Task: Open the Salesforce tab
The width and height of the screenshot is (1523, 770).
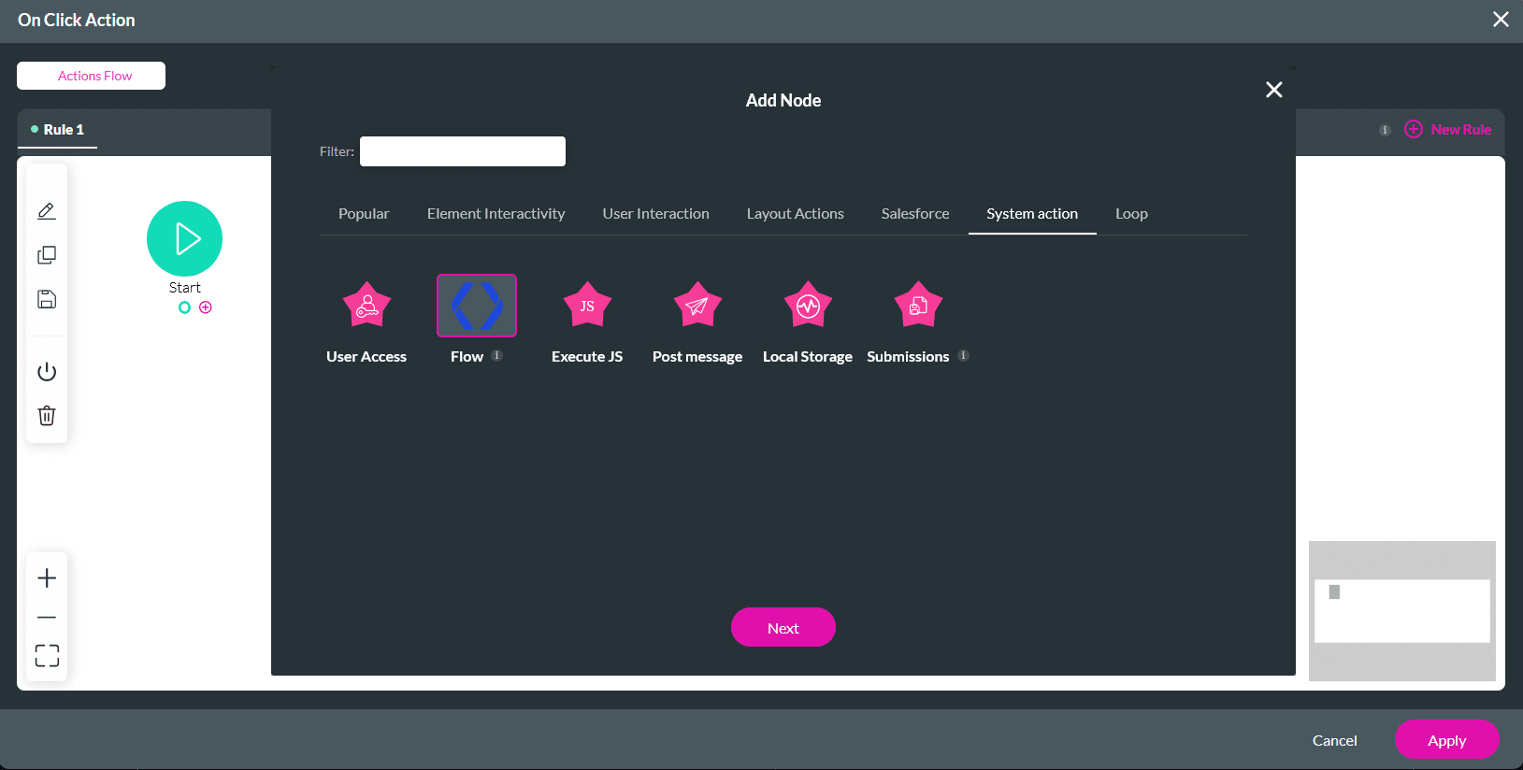Action: click(x=915, y=214)
